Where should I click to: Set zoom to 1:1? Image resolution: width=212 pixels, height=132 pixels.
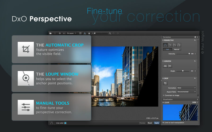(64, 34)
